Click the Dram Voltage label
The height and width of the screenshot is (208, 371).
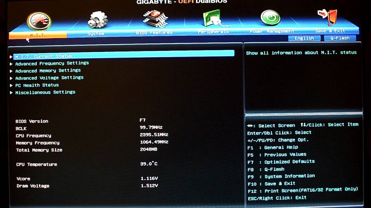[33, 186]
